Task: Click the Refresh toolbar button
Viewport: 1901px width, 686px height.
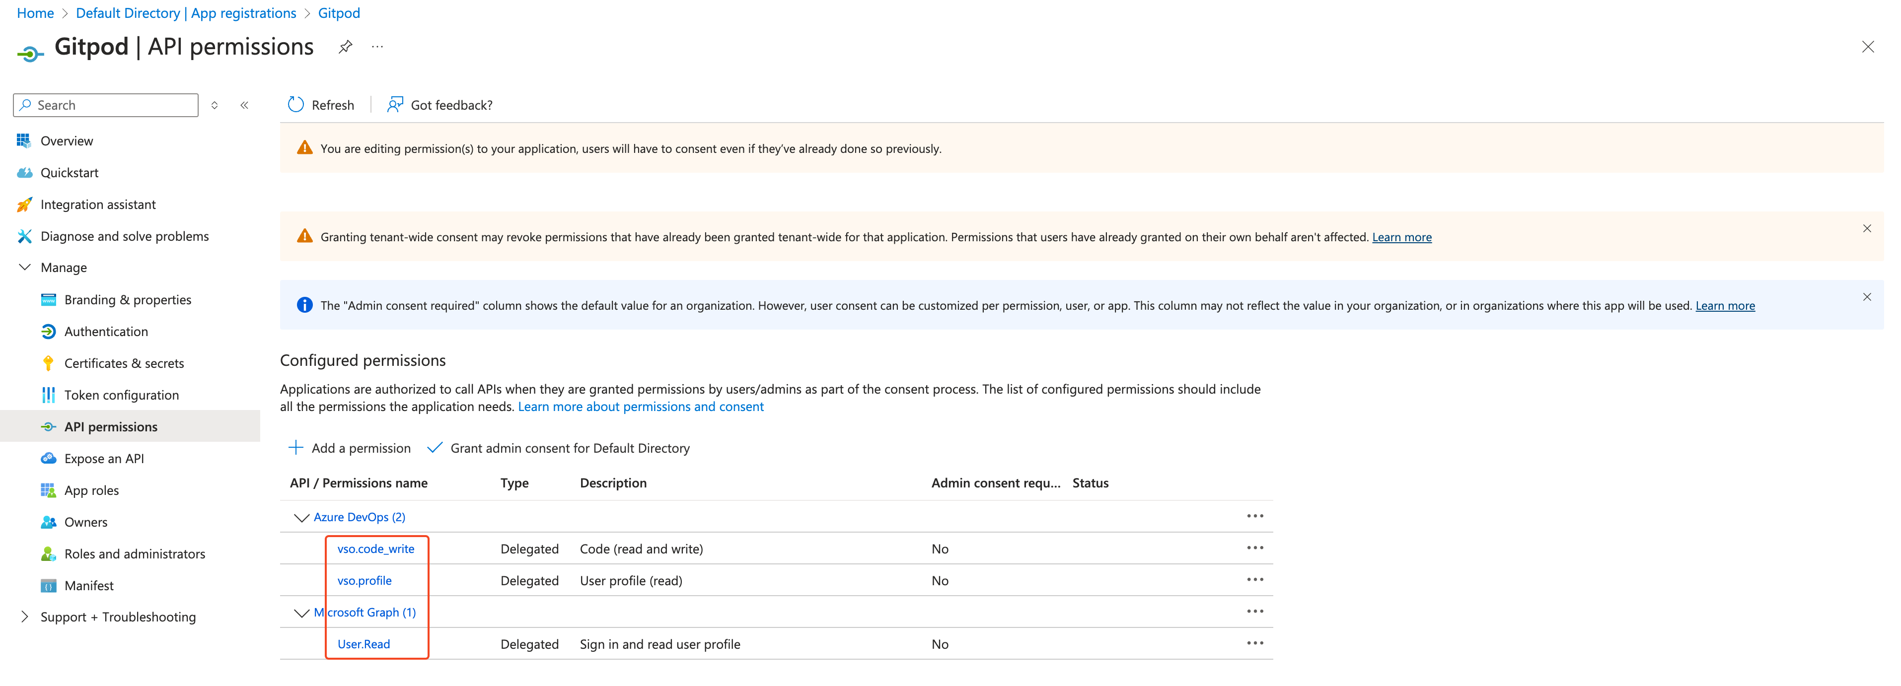Action: [321, 105]
